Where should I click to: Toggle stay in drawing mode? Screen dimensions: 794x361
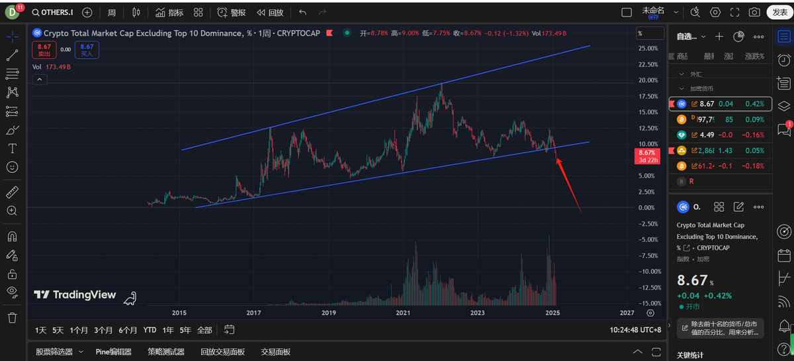tap(12, 255)
